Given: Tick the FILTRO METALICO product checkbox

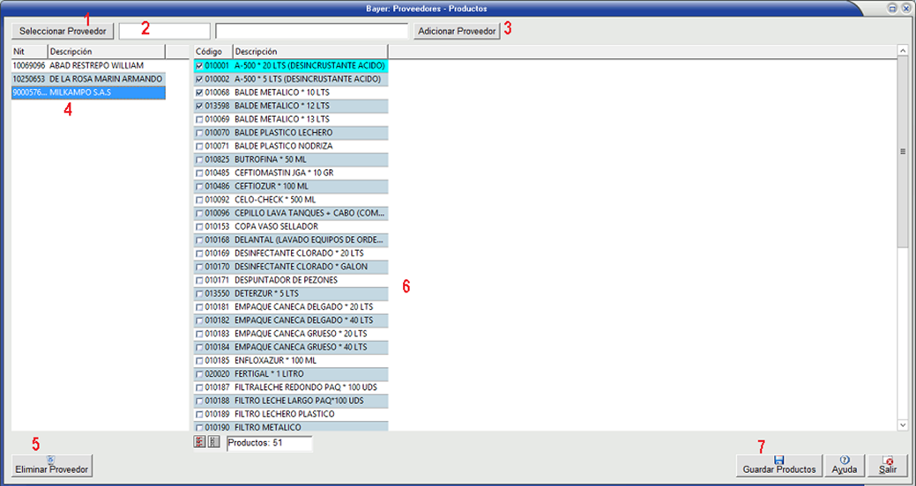Looking at the screenshot, I should click(199, 428).
